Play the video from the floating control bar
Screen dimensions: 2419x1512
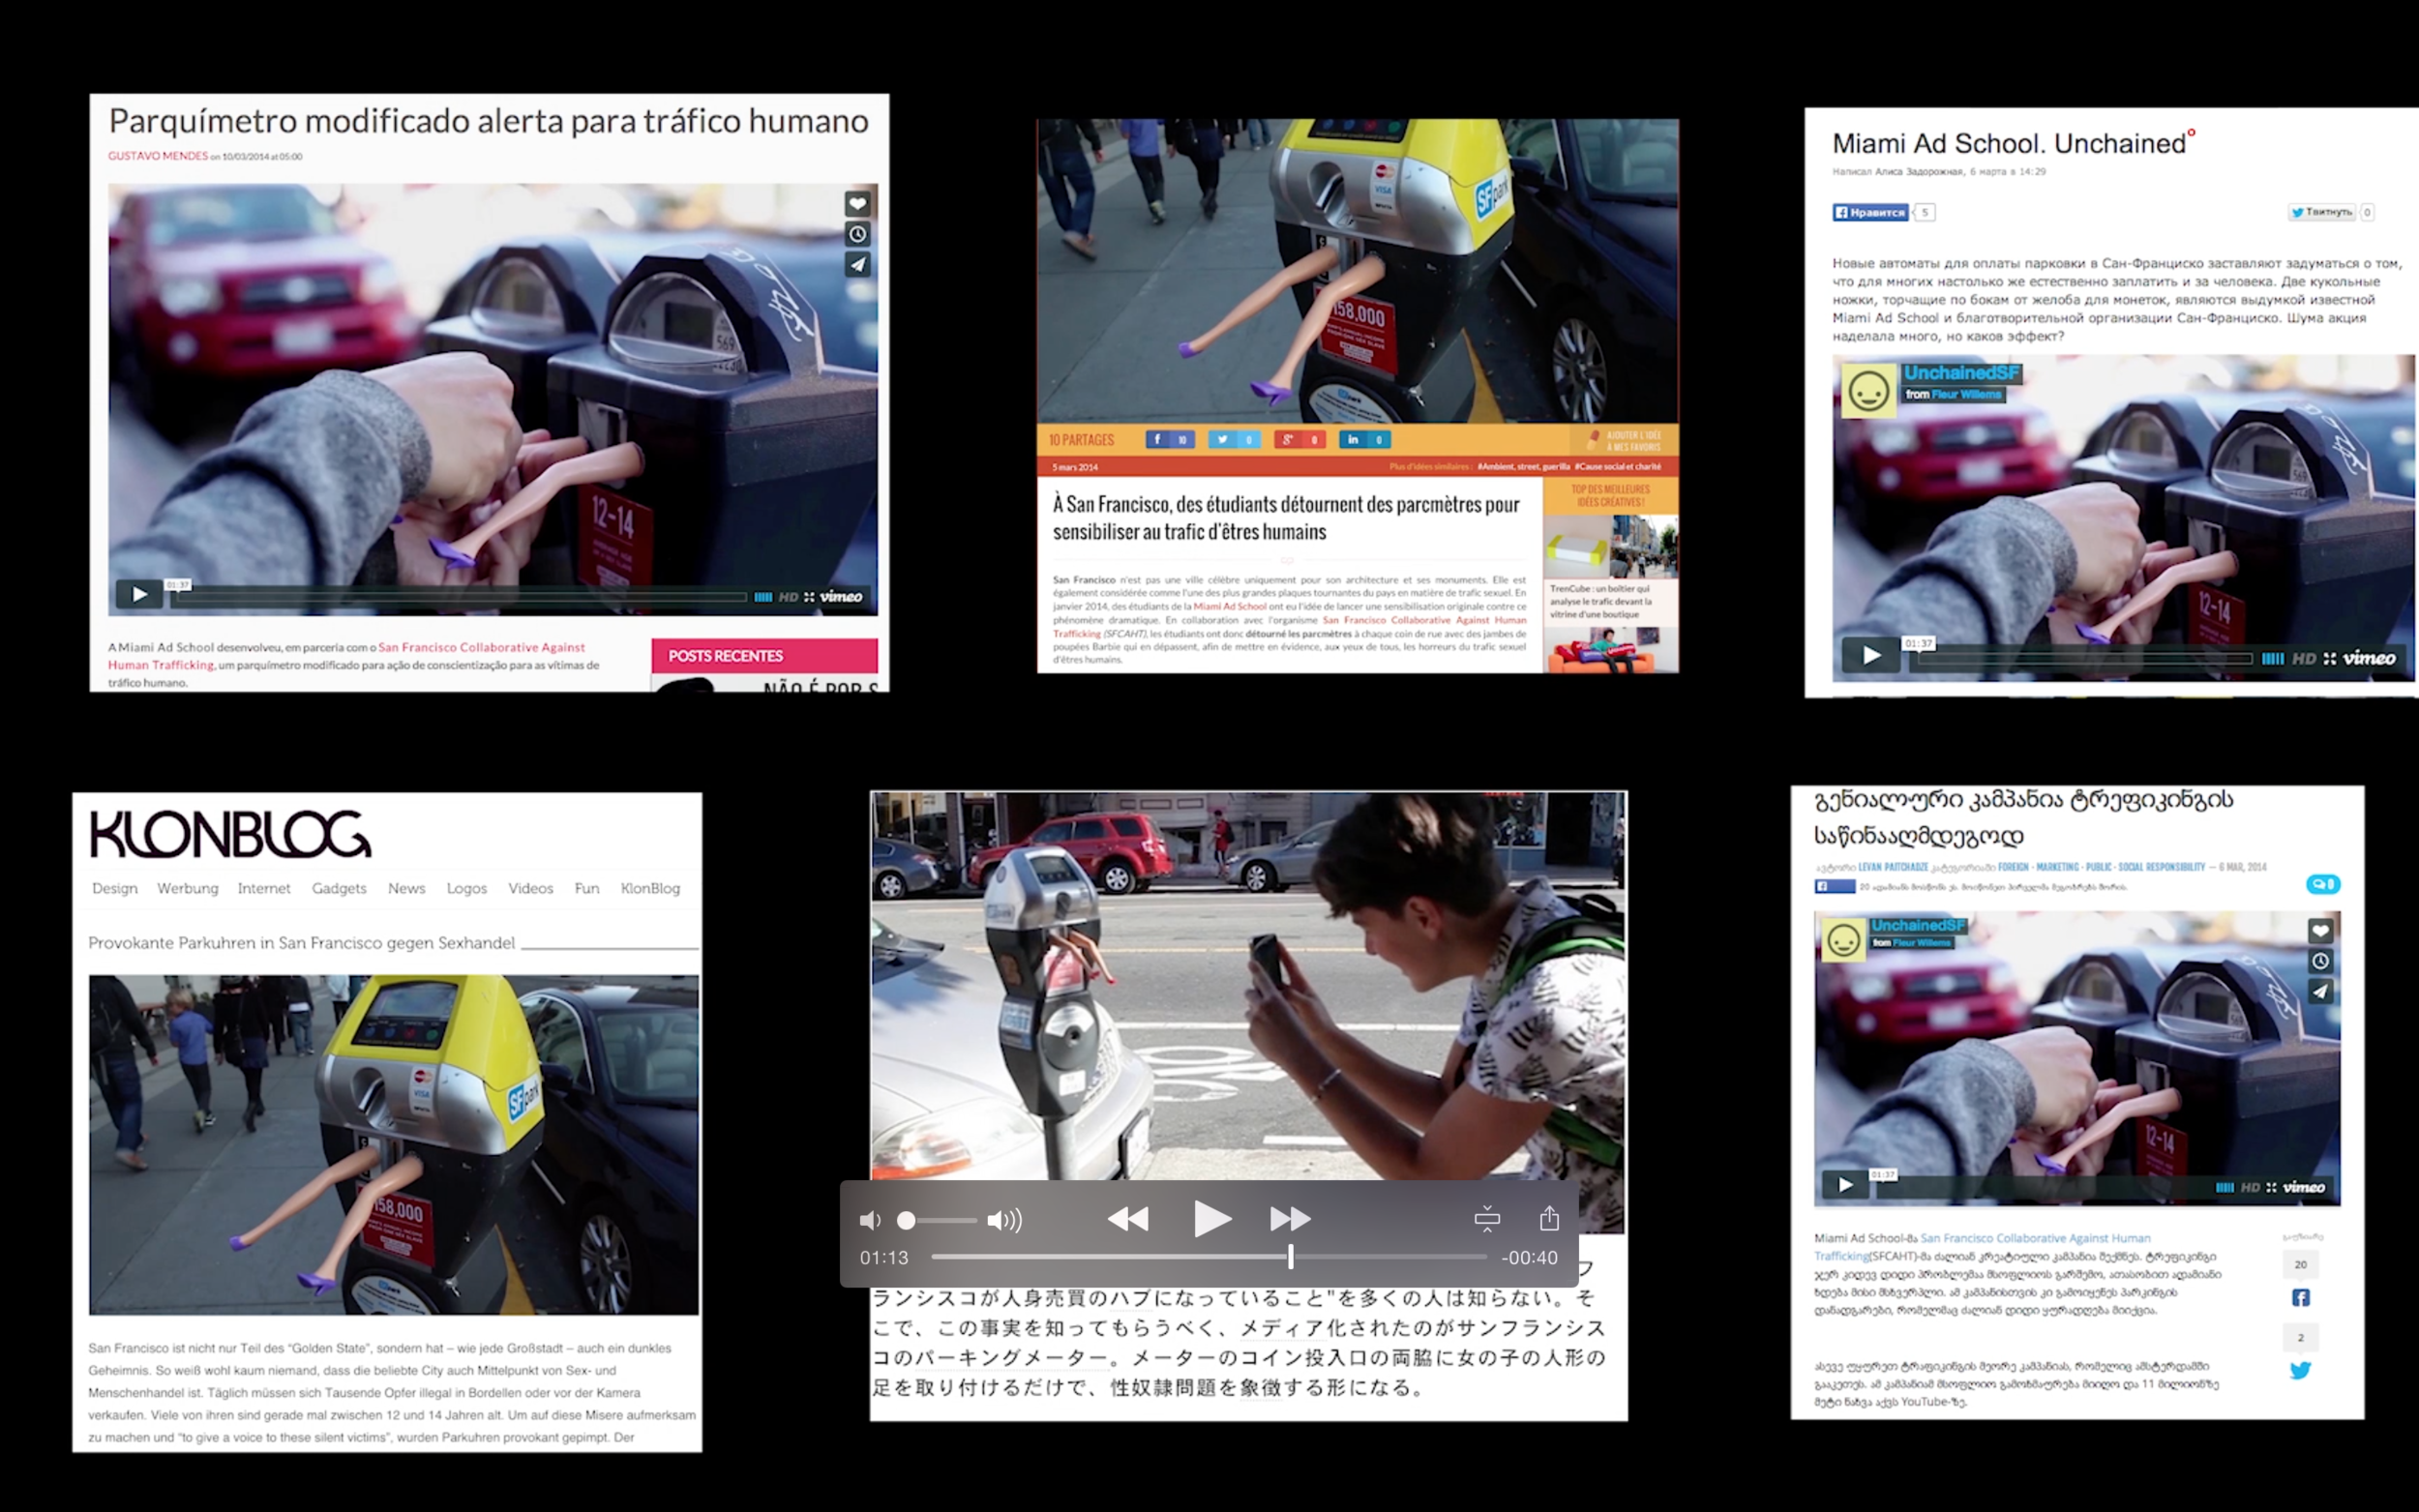(1212, 1219)
